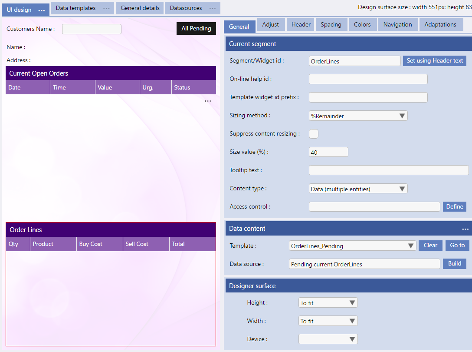Open the Datasources tab ellipsis menu
Image resolution: width=472 pixels, height=352 pixels.
tap(213, 8)
